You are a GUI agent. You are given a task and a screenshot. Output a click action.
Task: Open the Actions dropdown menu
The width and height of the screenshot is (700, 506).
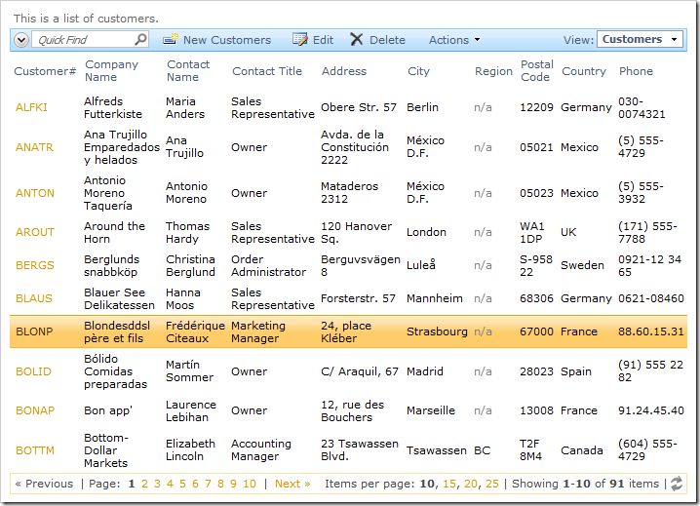(454, 40)
